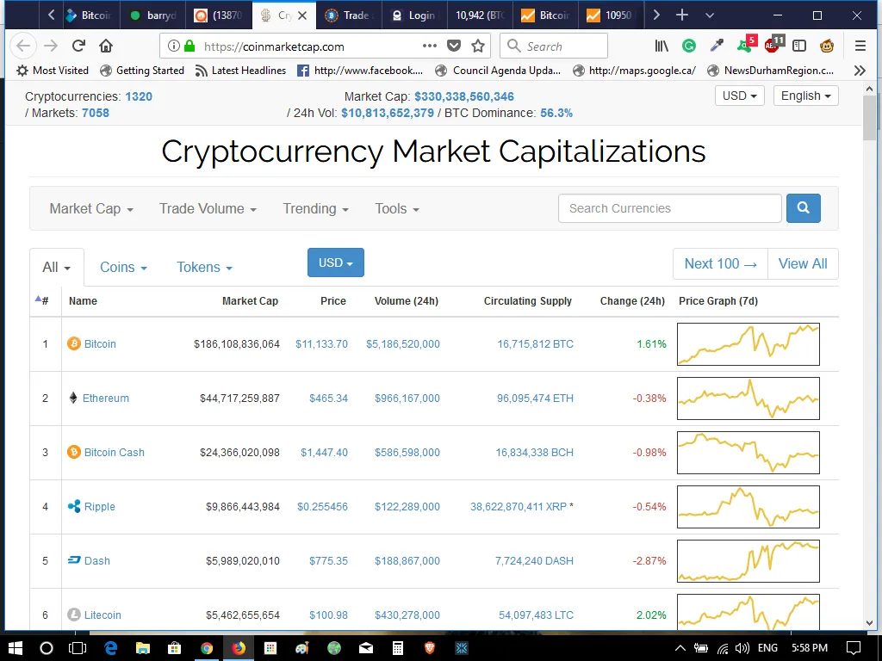Click the green Grammarly extension icon
This screenshot has height=661, width=882.
688,46
